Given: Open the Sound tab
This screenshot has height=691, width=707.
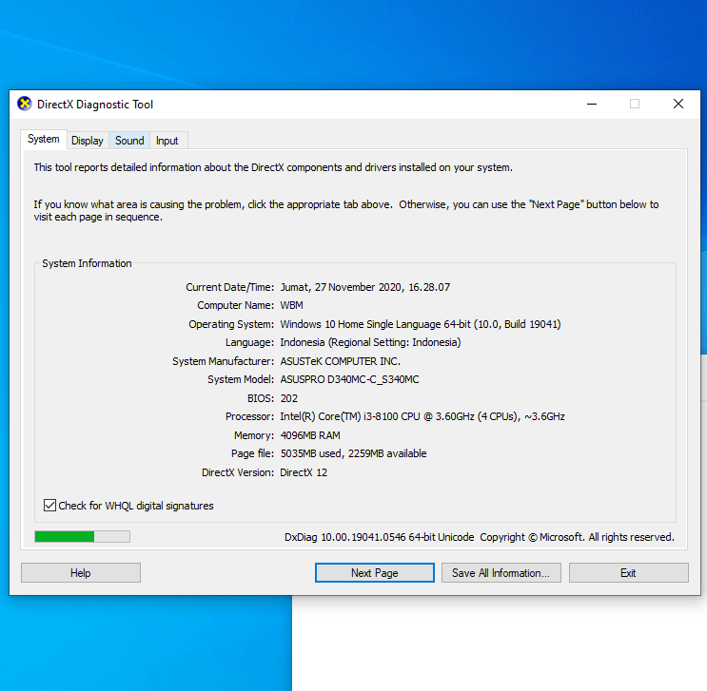Looking at the screenshot, I should click(129, 141).
